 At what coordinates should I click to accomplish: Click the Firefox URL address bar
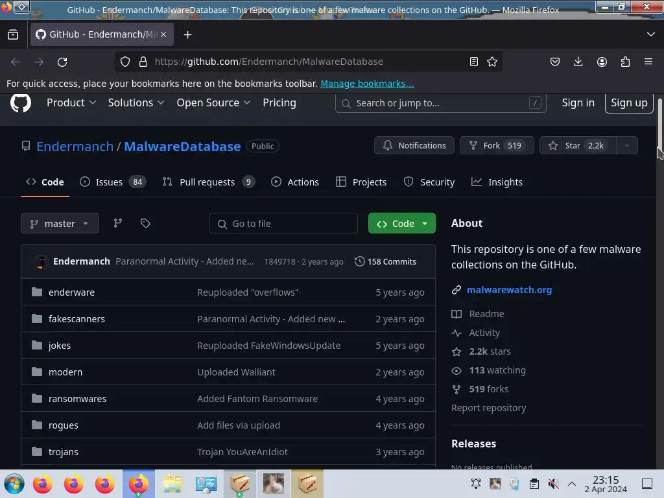pyautogui.click(x=308, y=62)
